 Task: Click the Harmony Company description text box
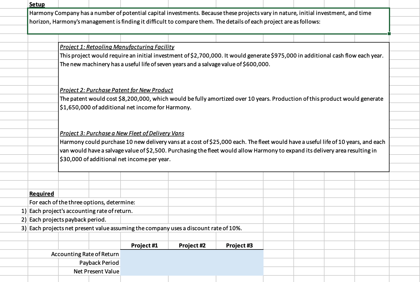[x=201, y=17]
